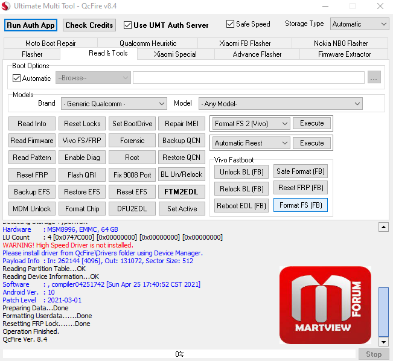
Task: Click Read Pattern button
Action: coord(32,158)
